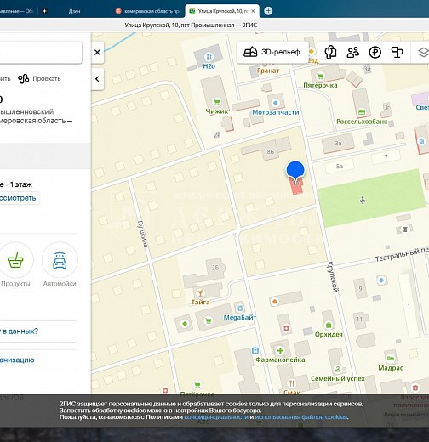Open the Автомойки category icon
The width and height of the screenshot is (429, 442).
coord(60,260)
